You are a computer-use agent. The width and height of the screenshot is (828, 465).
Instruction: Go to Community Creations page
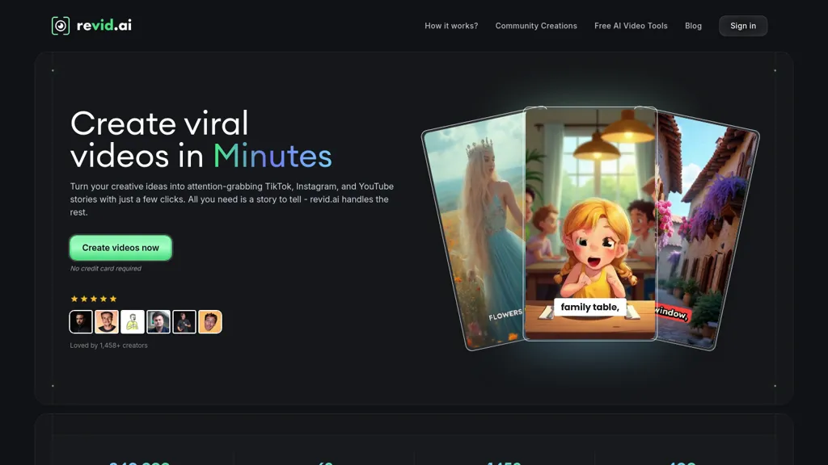point(536,26)
